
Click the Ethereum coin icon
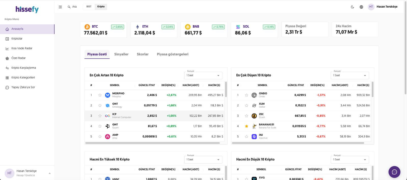pyautogui.click(x=137, y=27)
